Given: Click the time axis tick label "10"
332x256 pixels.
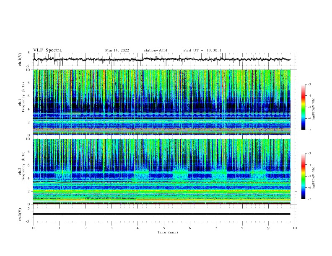Looking at the screenshot, I should pyautogui.click(x=295, y=228).
